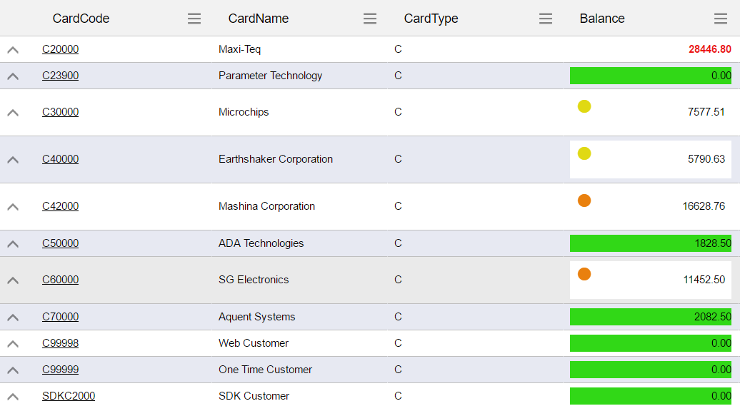The width and height of the screenshot is (740, 411).
Task: Select the Maxi-Teq card name cell
Action: click(x=240, y=49)
